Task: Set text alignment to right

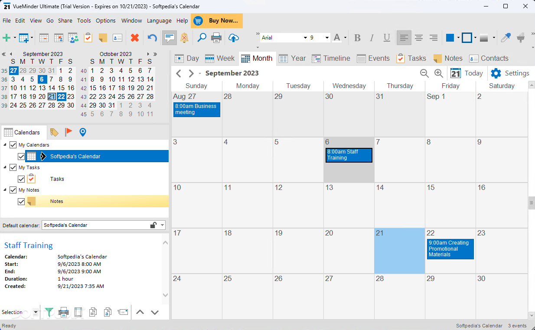Action: click(x=434, y=38)
